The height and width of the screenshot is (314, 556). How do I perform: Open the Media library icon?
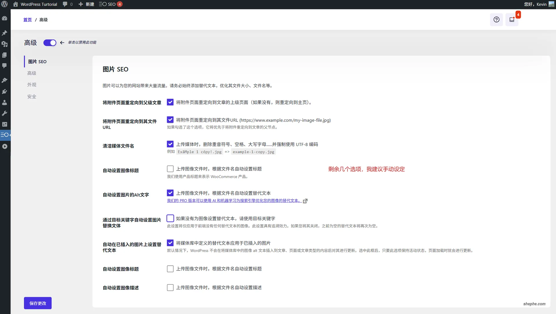pyautogui.click(x=5, y=44)
